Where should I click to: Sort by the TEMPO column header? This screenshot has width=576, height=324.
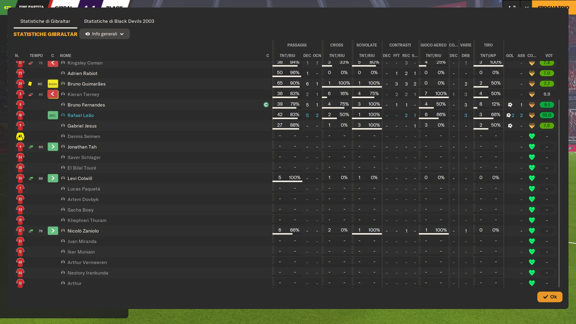coord(36,56)
